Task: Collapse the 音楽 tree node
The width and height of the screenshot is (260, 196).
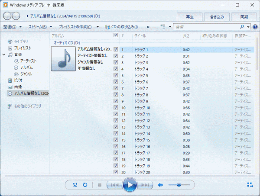Action: click(4, 55)
